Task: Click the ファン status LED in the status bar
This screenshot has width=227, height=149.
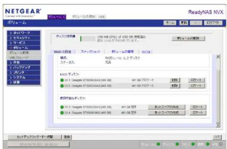Action: tap(193, 144)
